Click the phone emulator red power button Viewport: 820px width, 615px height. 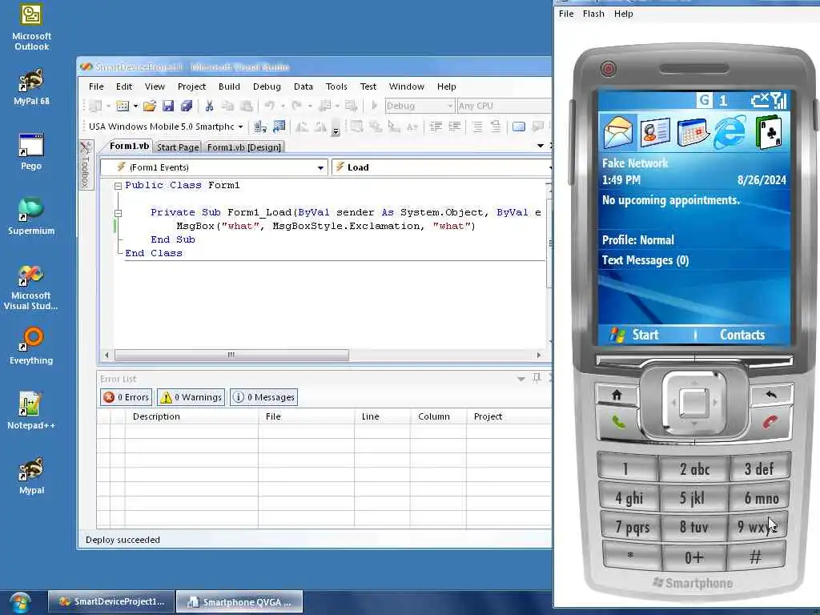(608, 69)
